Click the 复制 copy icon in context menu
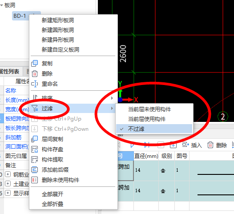The image size is (234, 214). [34, 64]
